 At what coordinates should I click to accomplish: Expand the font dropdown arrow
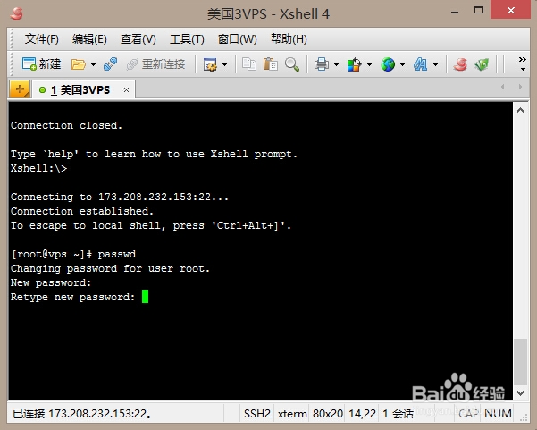click(435, 64)
